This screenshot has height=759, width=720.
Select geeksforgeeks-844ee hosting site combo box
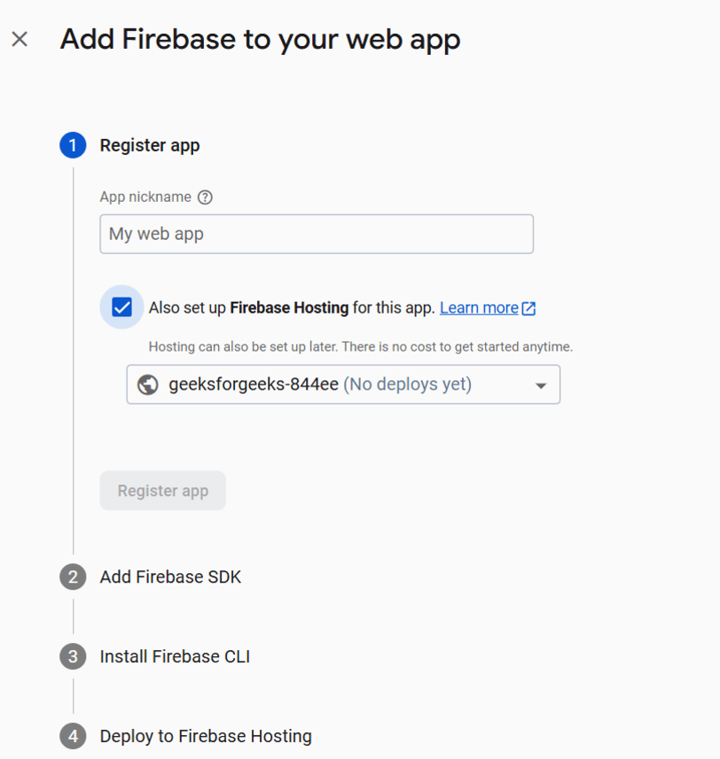[x=342, y=384]
